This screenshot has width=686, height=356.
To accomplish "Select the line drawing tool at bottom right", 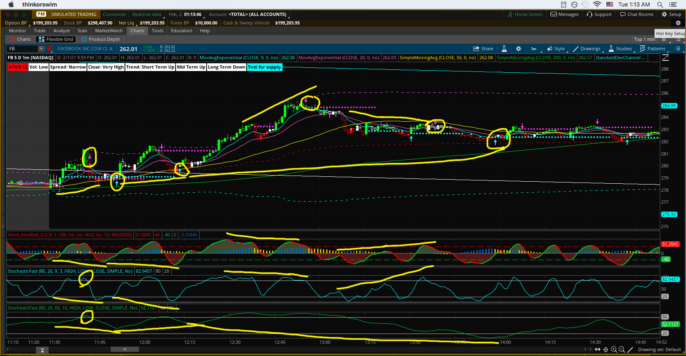I will pyautogui.click(x=630, y=349).
